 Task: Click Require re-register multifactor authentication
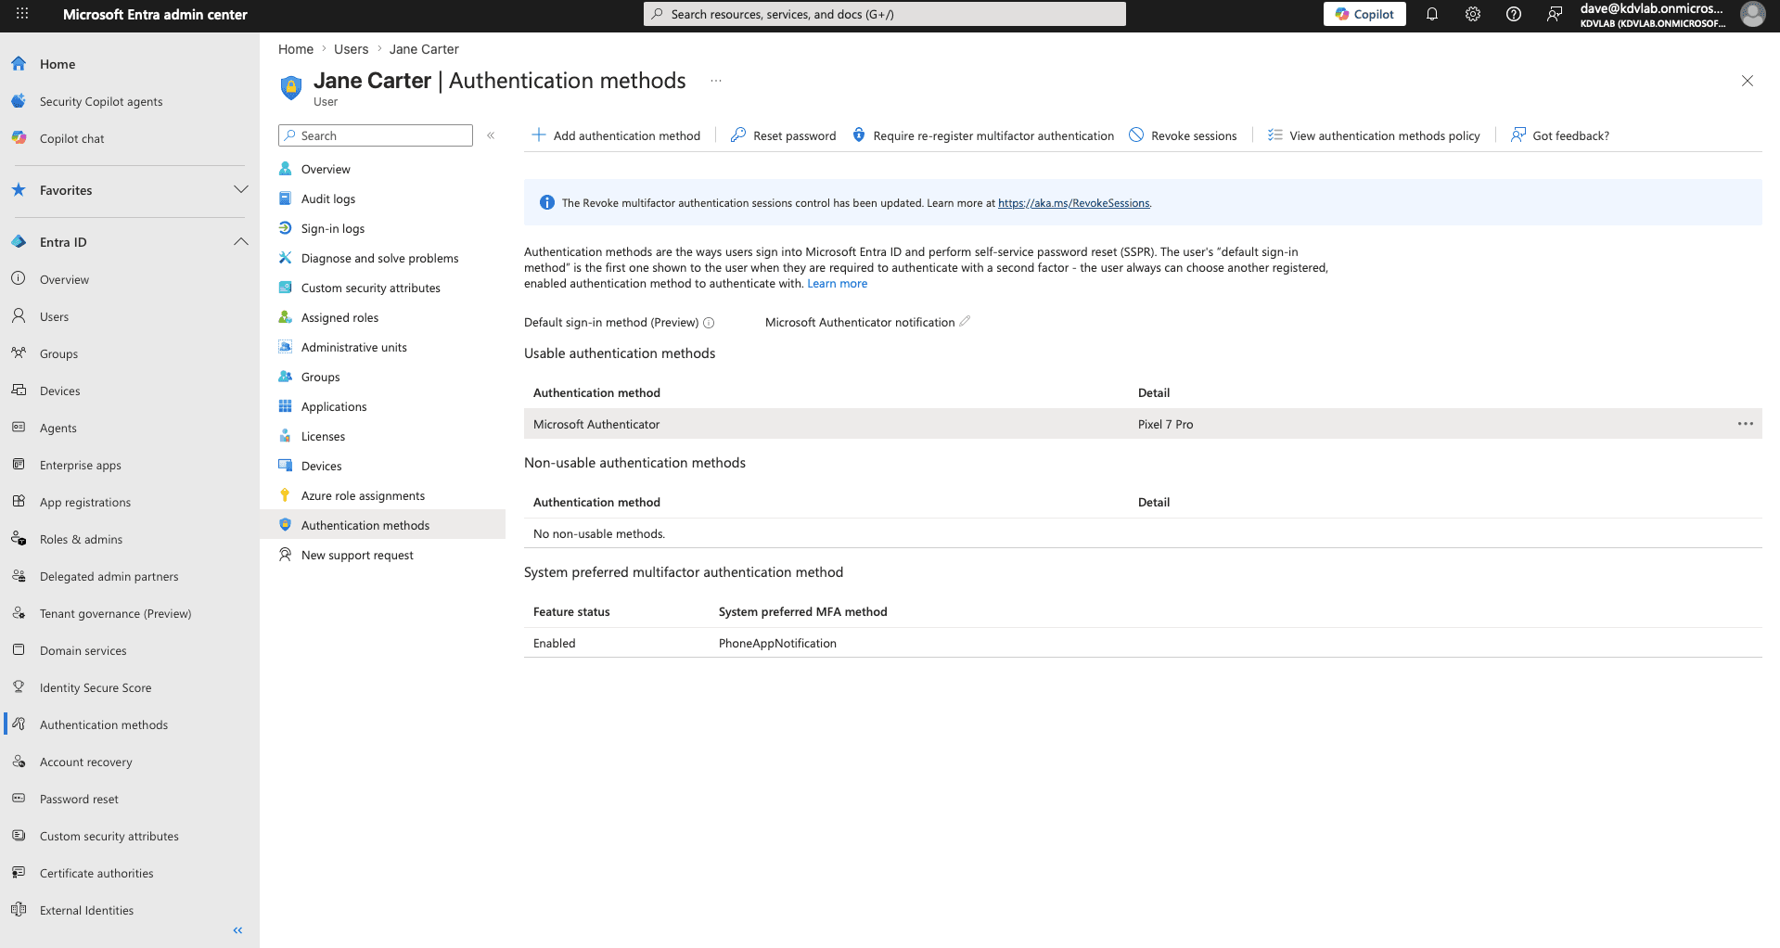pos(982,135)
